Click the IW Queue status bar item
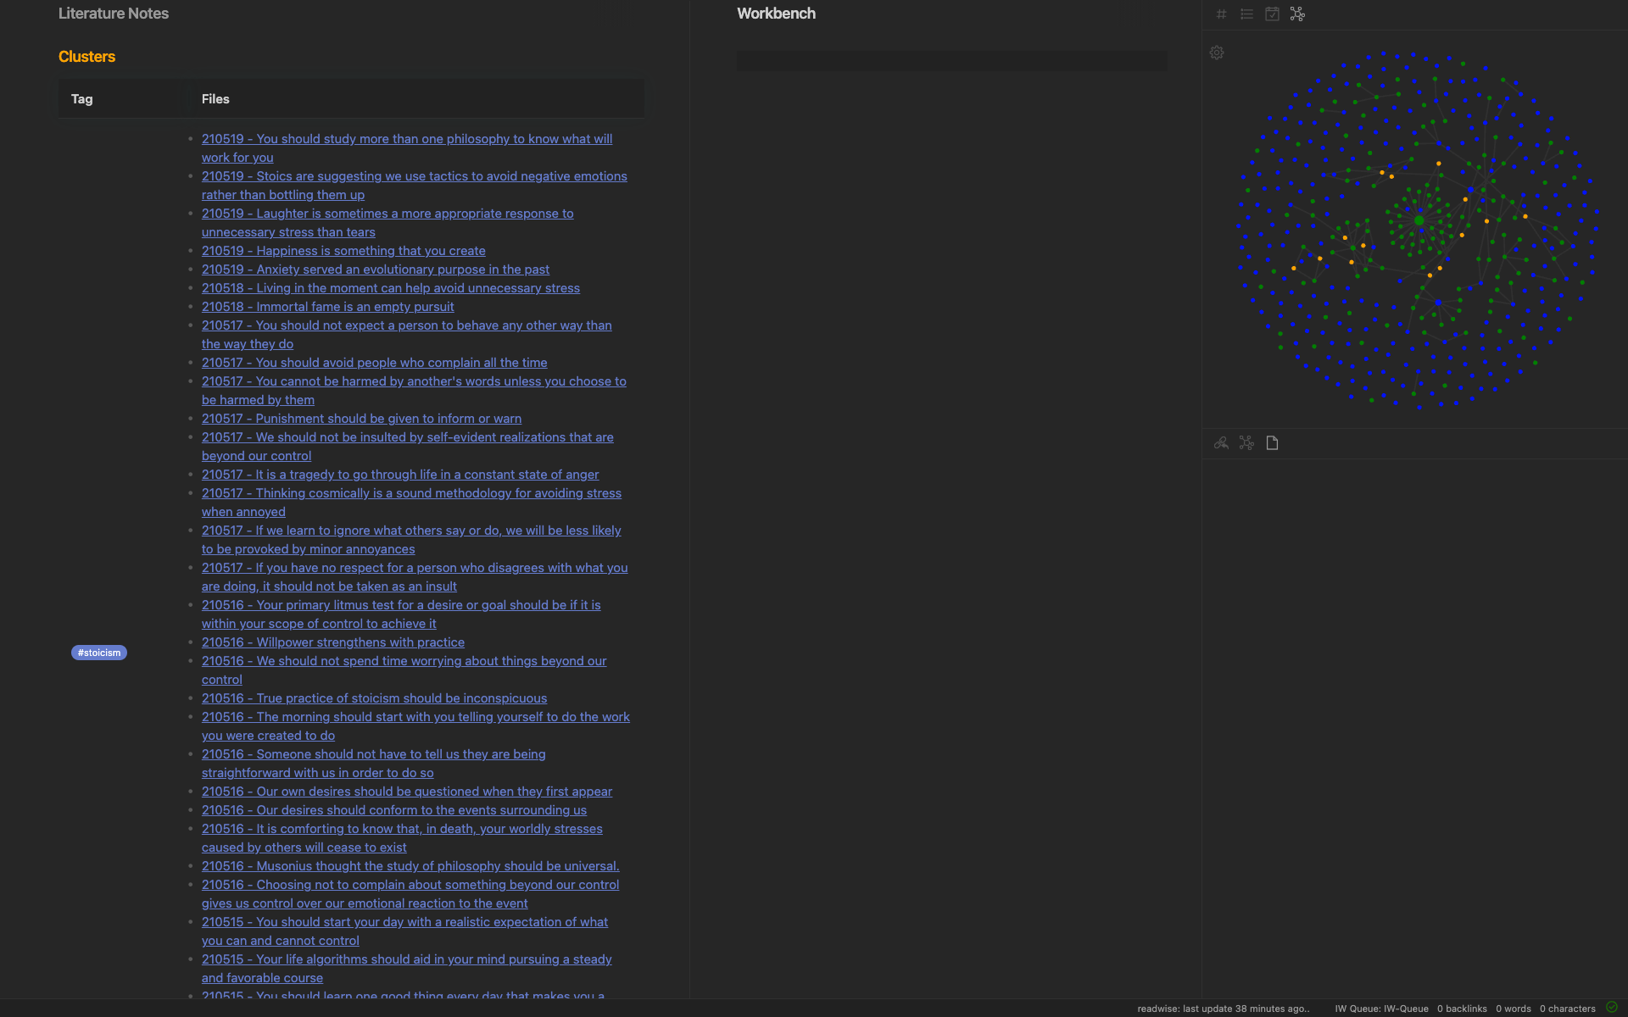 (x=1381, y=1009)
